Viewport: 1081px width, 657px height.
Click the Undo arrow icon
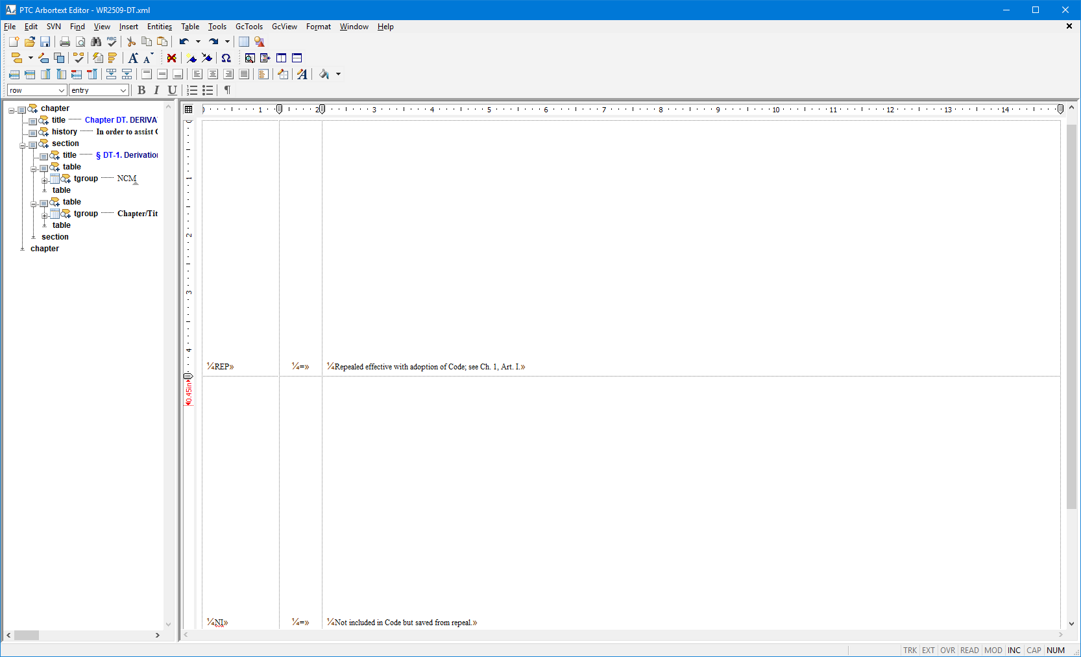click(184, 42)
